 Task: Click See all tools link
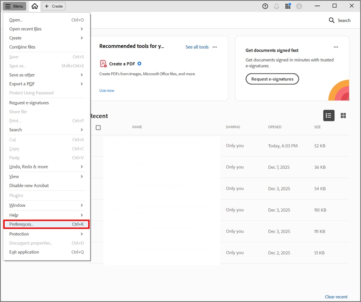tap(197, 47)
